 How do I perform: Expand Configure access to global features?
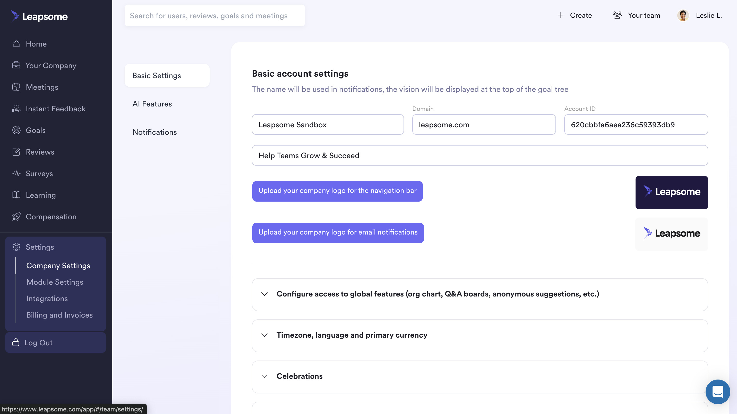480,294
